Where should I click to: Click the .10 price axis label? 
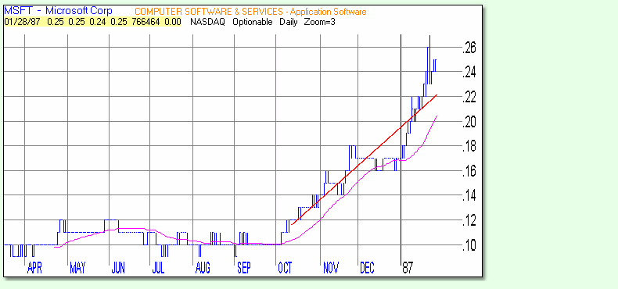[x=470, y=245]
